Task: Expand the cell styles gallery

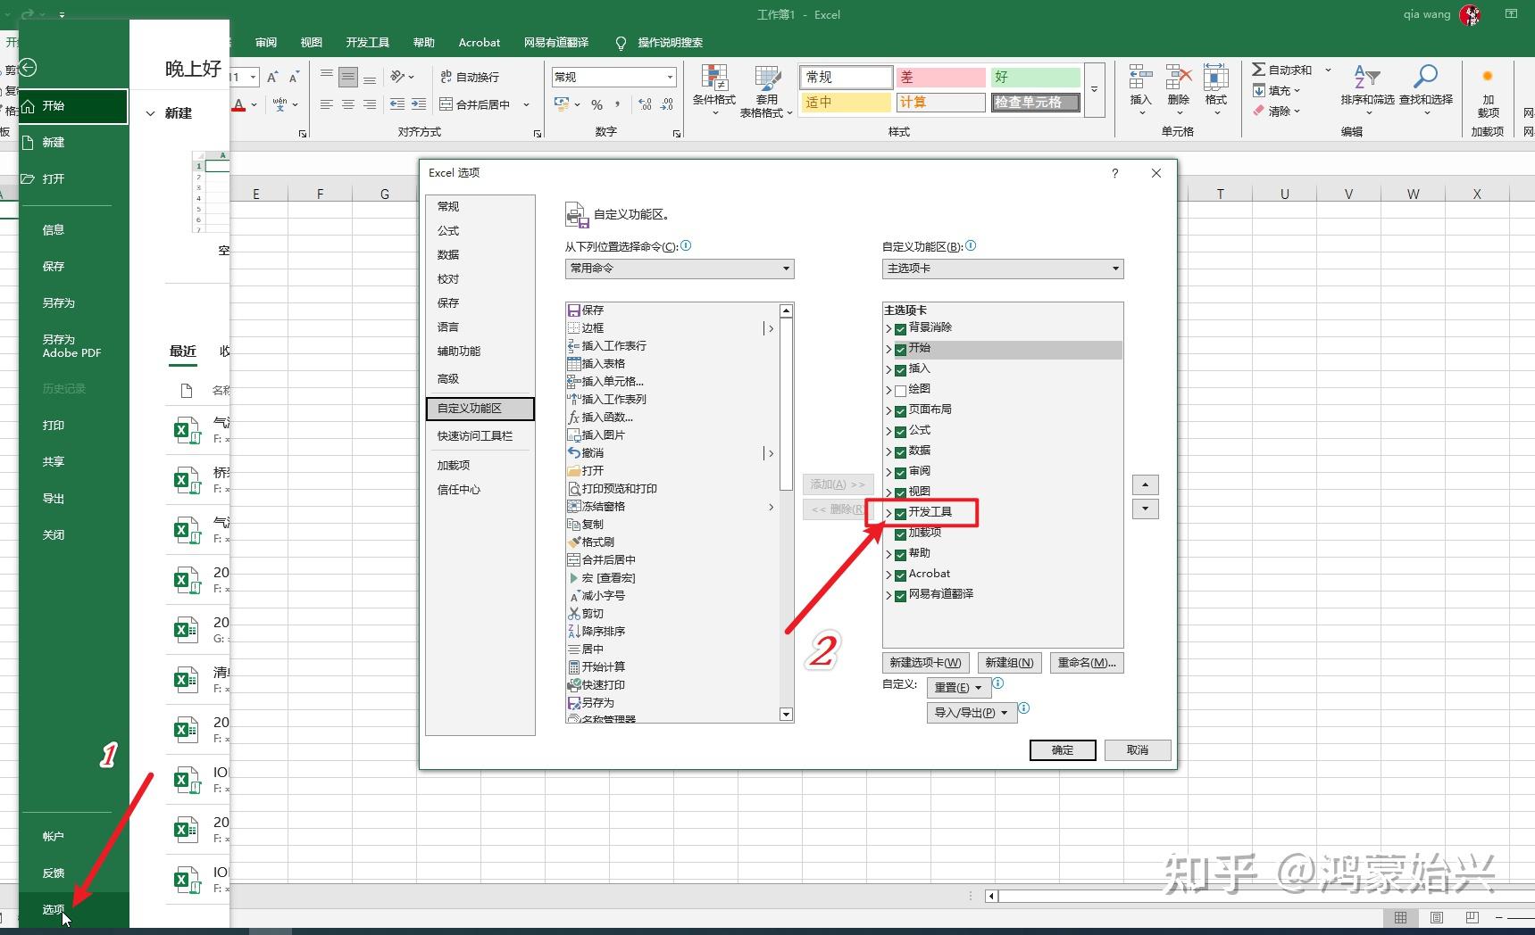Action: point(1094,90)
